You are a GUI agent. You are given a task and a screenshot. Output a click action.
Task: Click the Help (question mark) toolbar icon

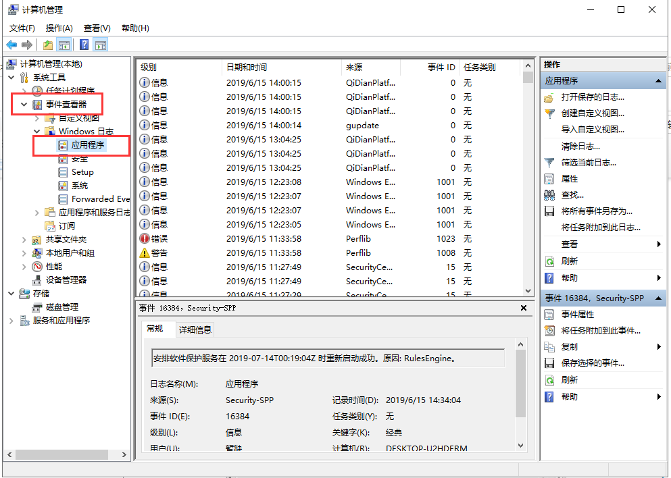click(82, 45)
